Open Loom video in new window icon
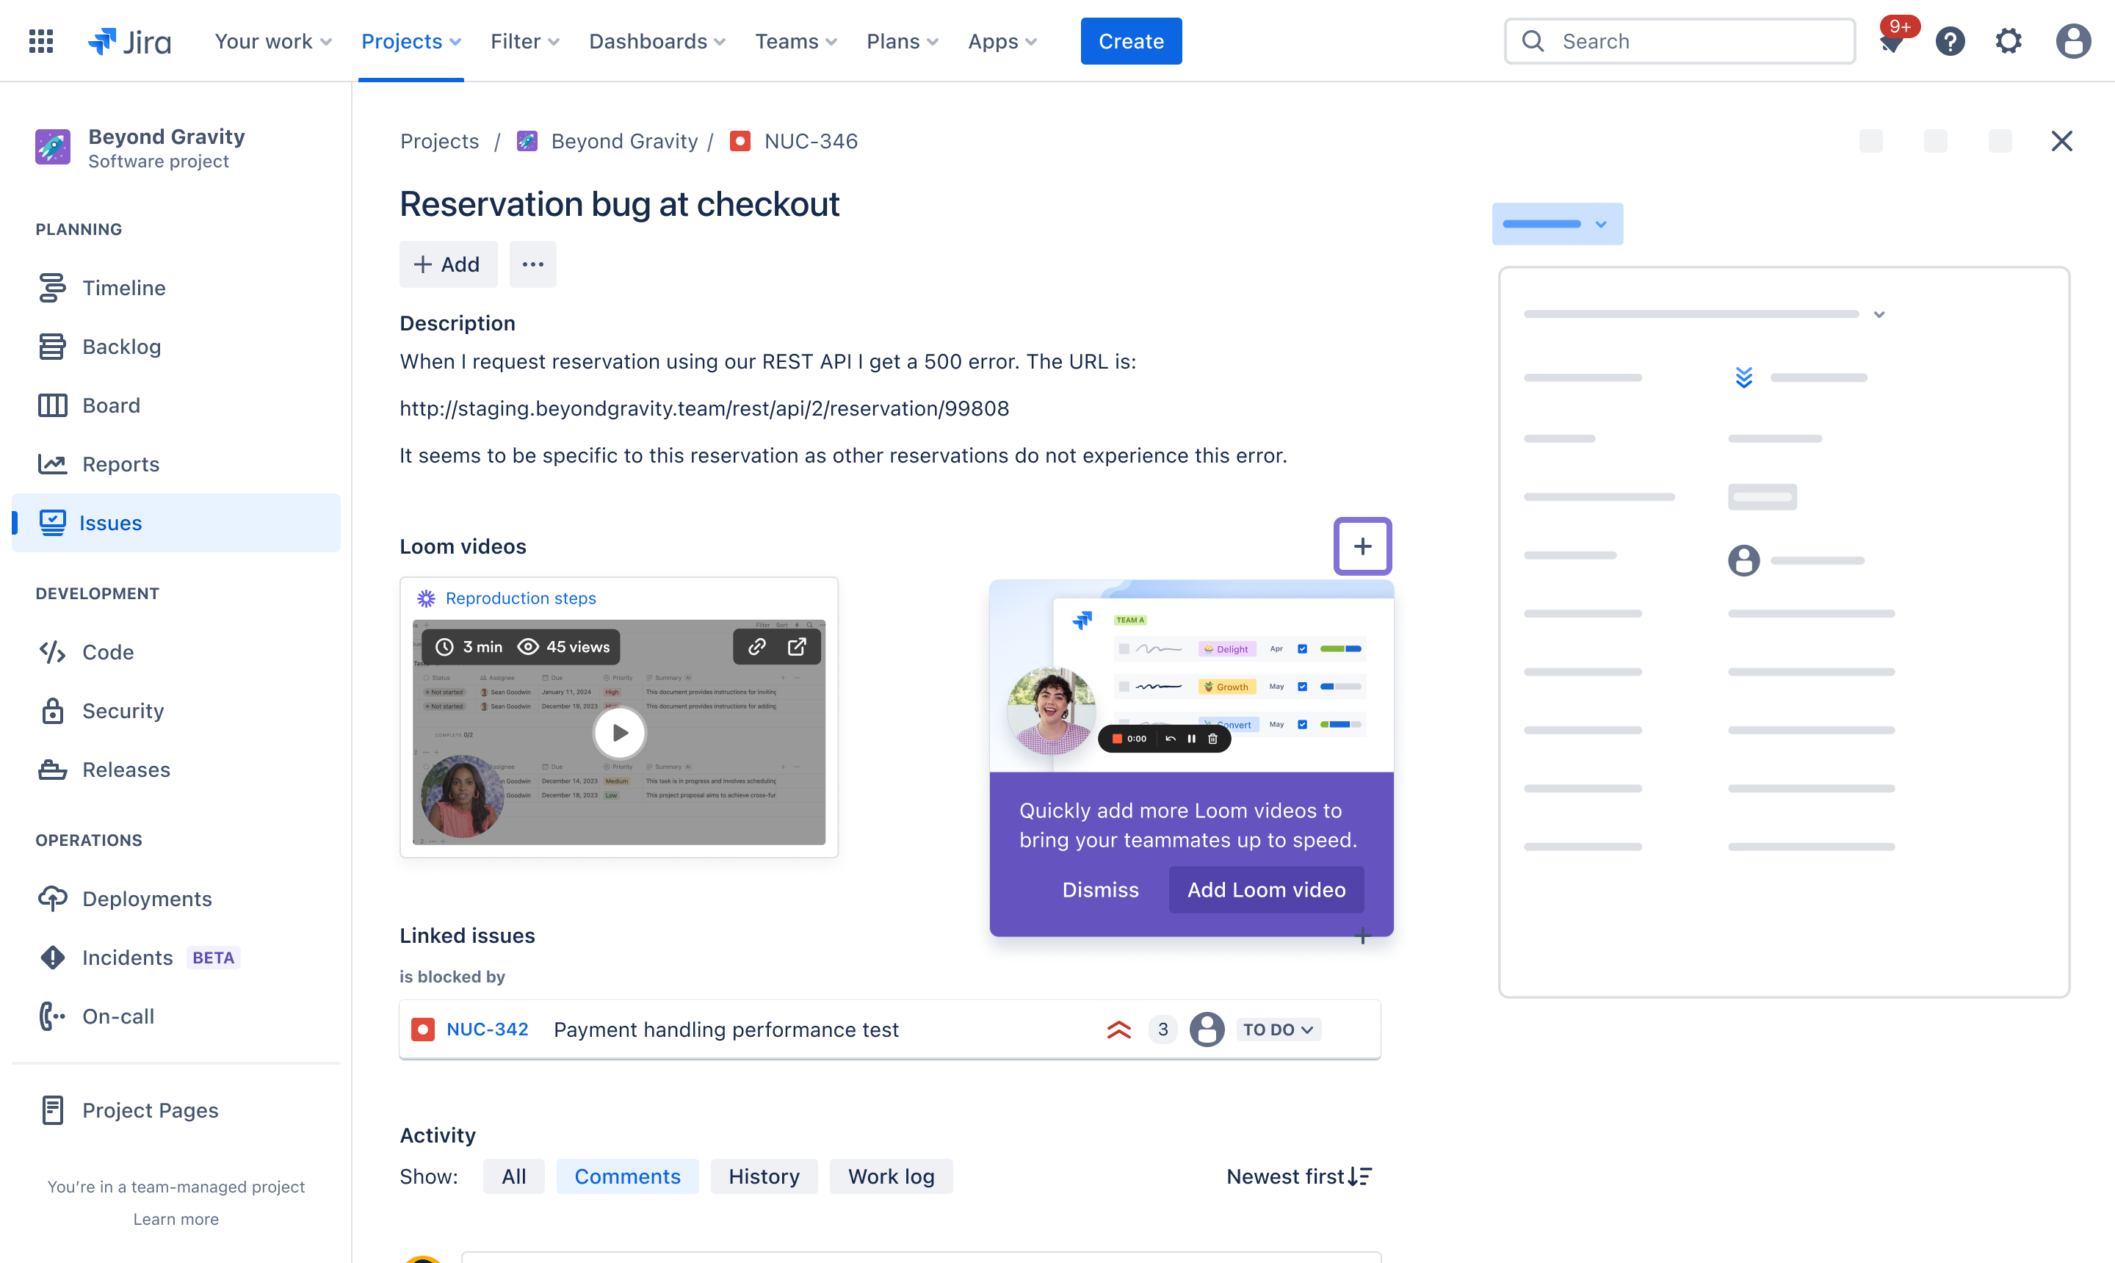 (x=797, y=647)
